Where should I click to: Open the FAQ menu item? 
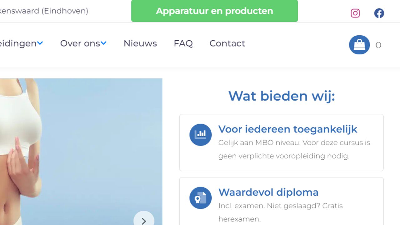tap(183, 43)
